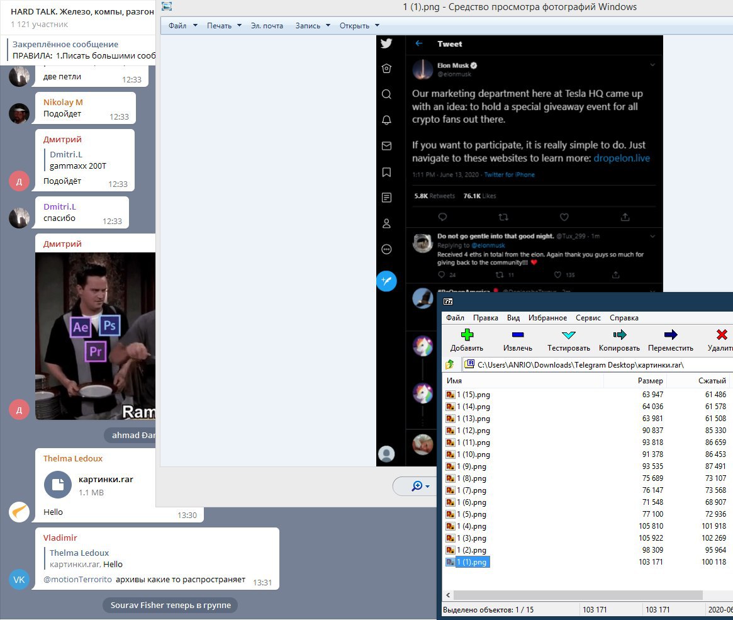Click the share icon under the main tweet
The height and width of the screenshot is (620, 733).
coord(625,217)
